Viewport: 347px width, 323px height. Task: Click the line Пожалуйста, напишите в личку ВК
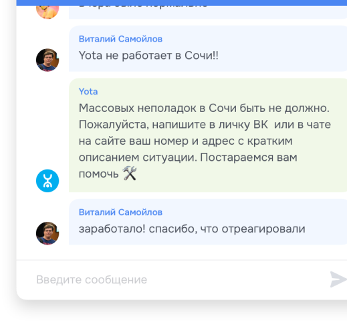coord(205,125)
